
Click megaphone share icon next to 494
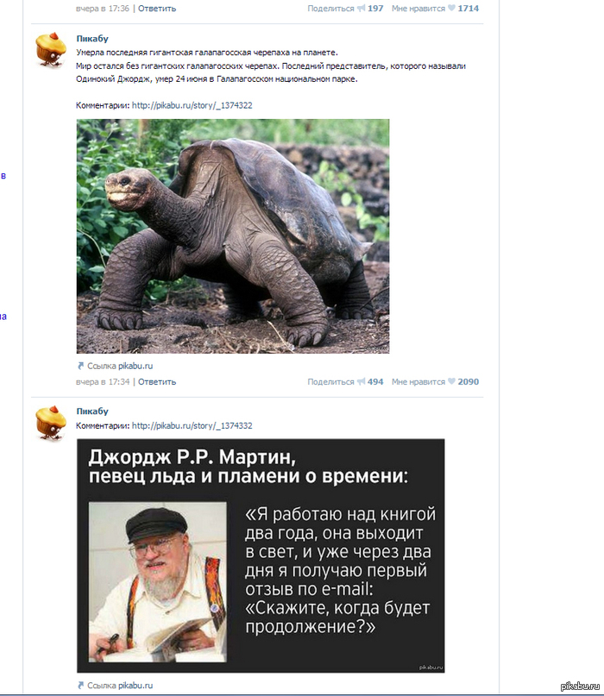point(361,381)
